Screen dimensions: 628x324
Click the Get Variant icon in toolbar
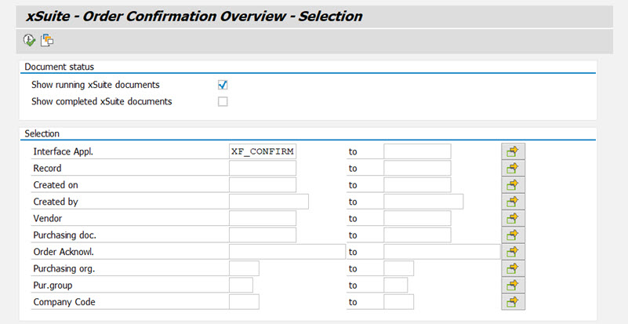47,40
